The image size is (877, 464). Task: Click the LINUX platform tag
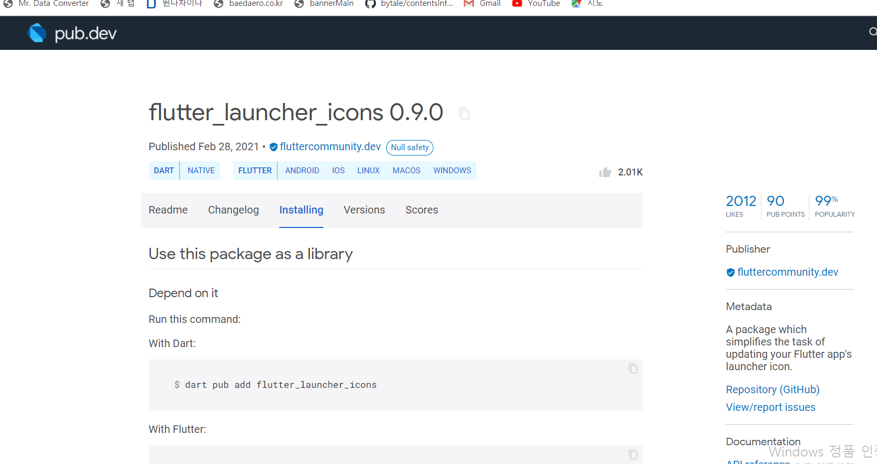tap(368, 171)
